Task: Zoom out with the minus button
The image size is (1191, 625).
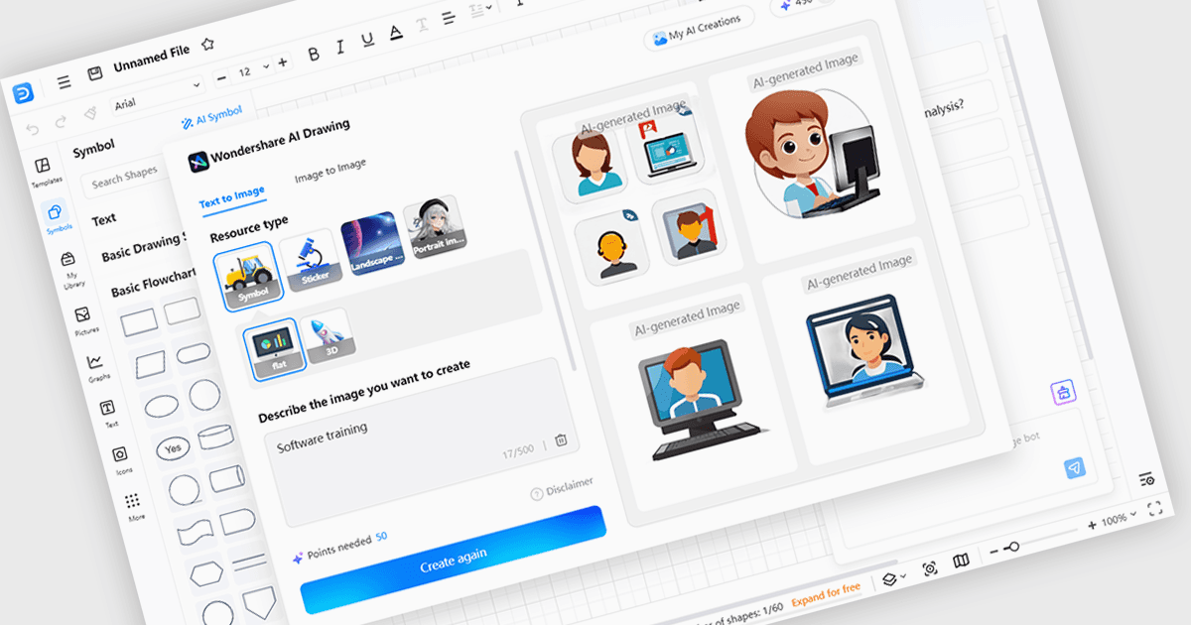Action: click(994, 552)
